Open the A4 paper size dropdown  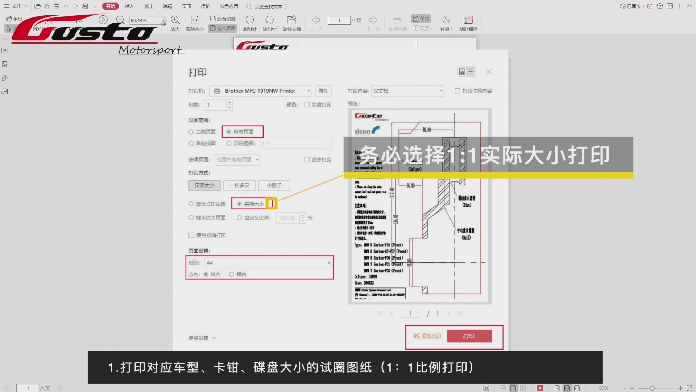[x=268, y=263]
